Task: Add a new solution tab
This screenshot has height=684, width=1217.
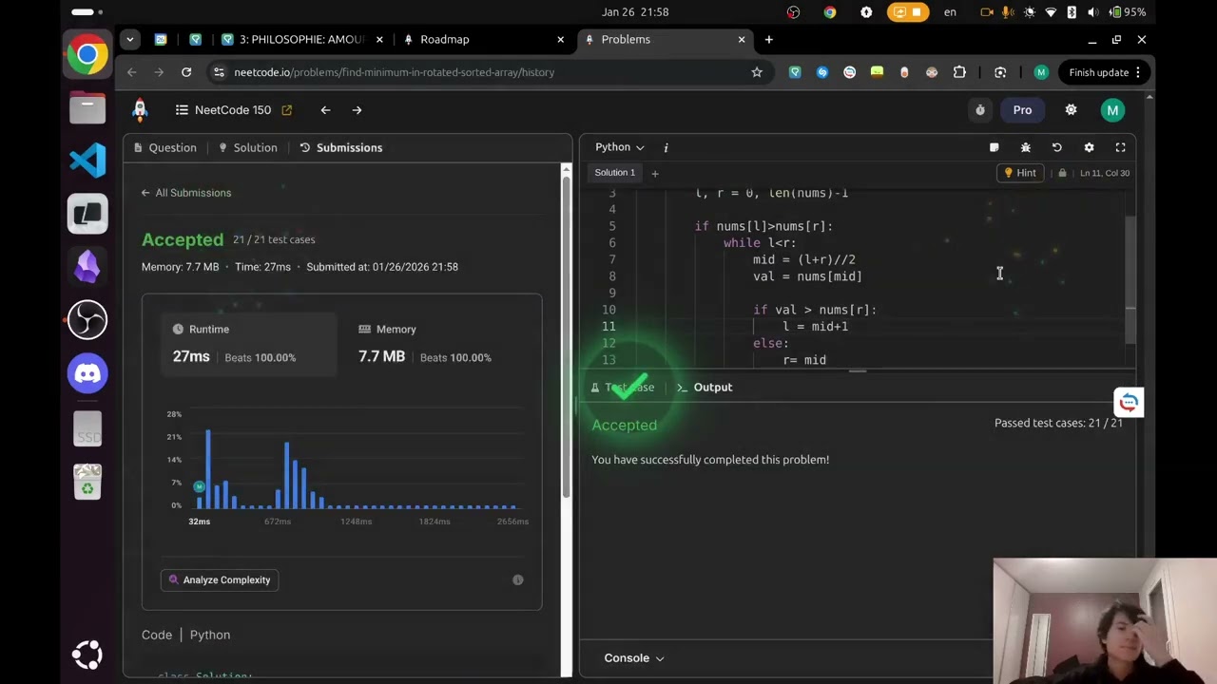Action: point(654,173)
